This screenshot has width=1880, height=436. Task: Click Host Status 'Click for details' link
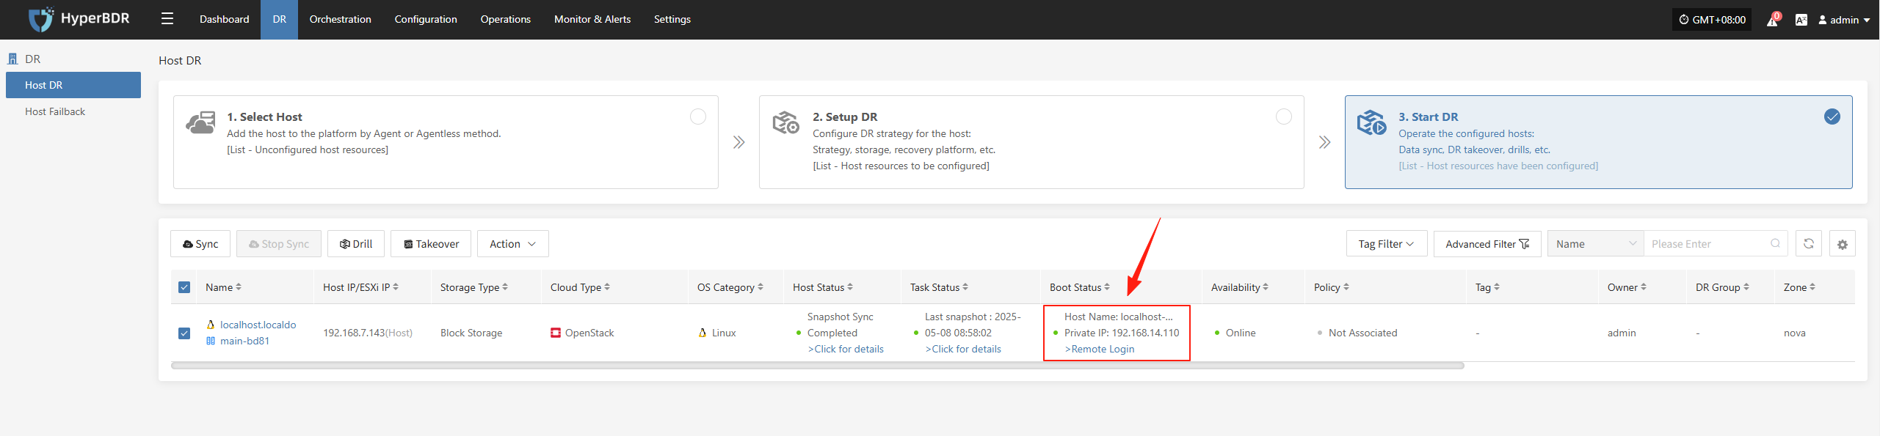(846, 349)
